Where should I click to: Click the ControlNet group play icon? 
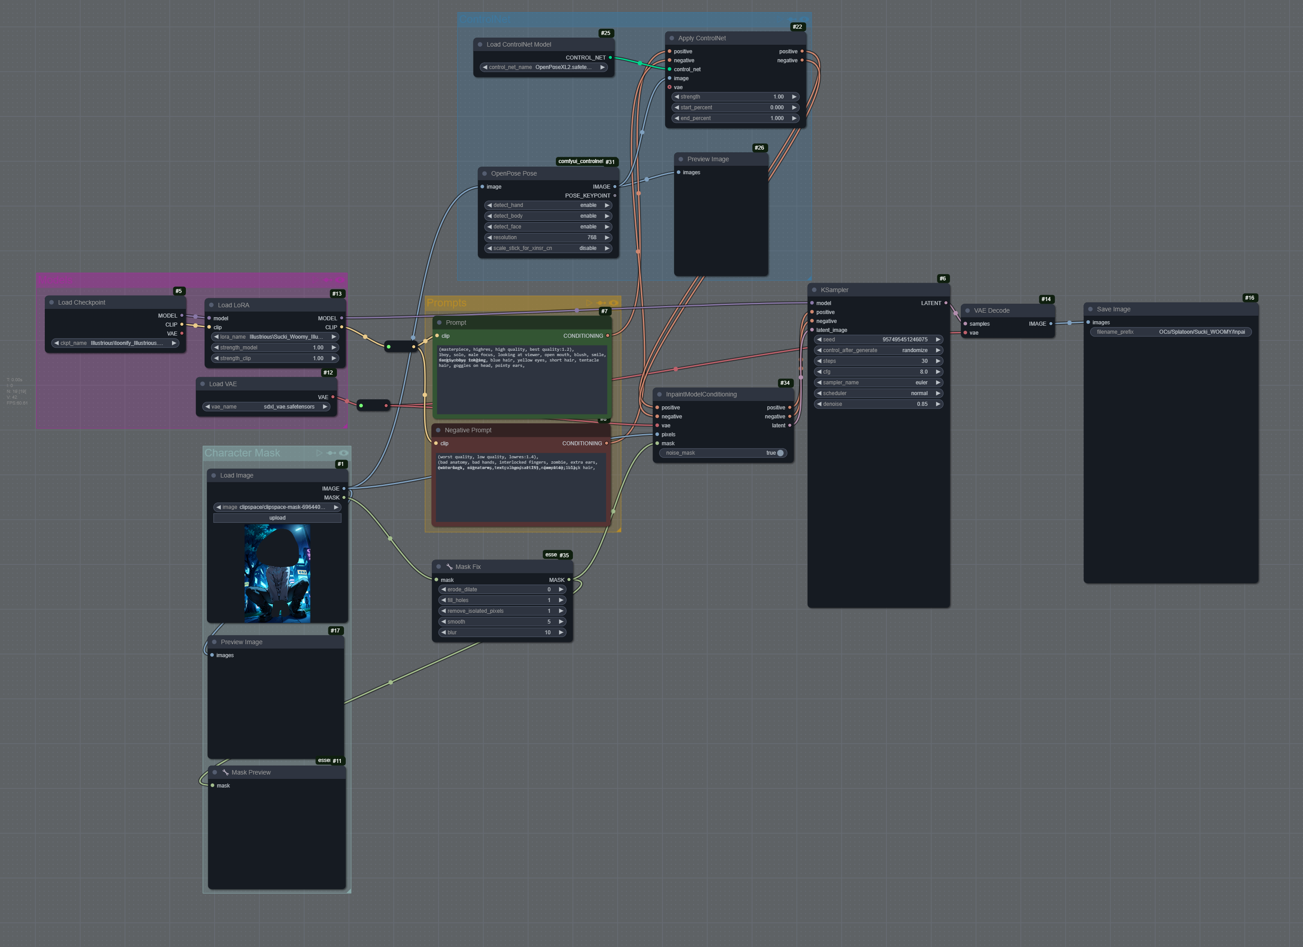coord(780,19)
